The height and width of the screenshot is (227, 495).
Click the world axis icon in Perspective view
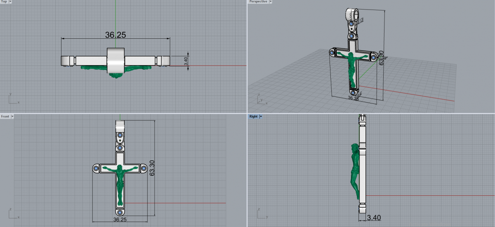[261, 99]
